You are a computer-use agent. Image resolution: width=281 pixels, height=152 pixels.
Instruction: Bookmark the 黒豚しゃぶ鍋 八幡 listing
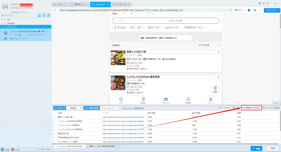[218, 52]
